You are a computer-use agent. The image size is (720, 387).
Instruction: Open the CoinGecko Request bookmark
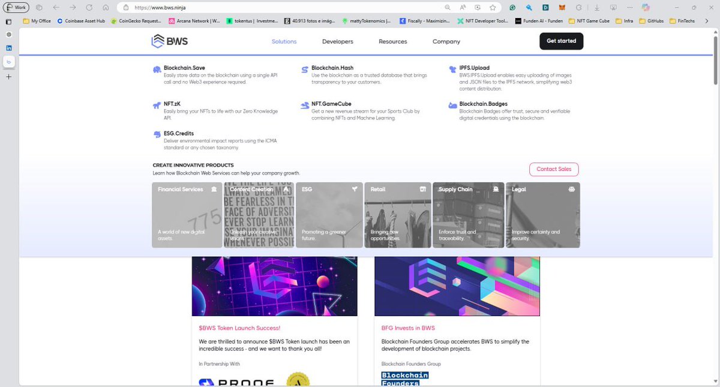click(137, 20)
